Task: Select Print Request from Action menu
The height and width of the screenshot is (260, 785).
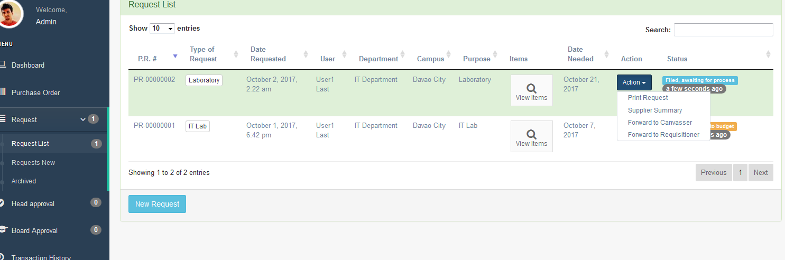Action: (x=648, y=98)
